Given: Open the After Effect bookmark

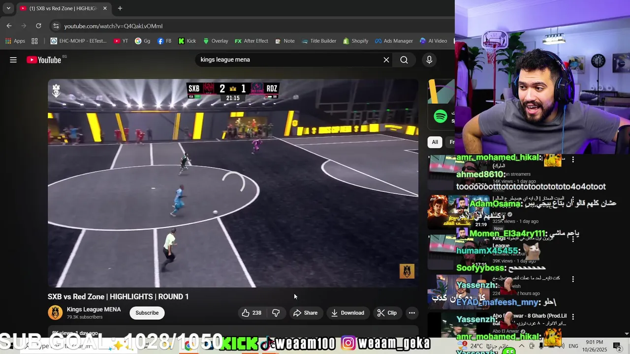Looking at the screenshot, I should [x=252, y=41].
